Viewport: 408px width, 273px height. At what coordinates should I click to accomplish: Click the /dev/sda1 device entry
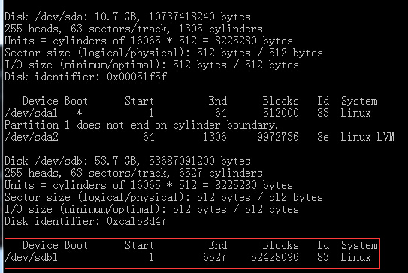[31, 113]
